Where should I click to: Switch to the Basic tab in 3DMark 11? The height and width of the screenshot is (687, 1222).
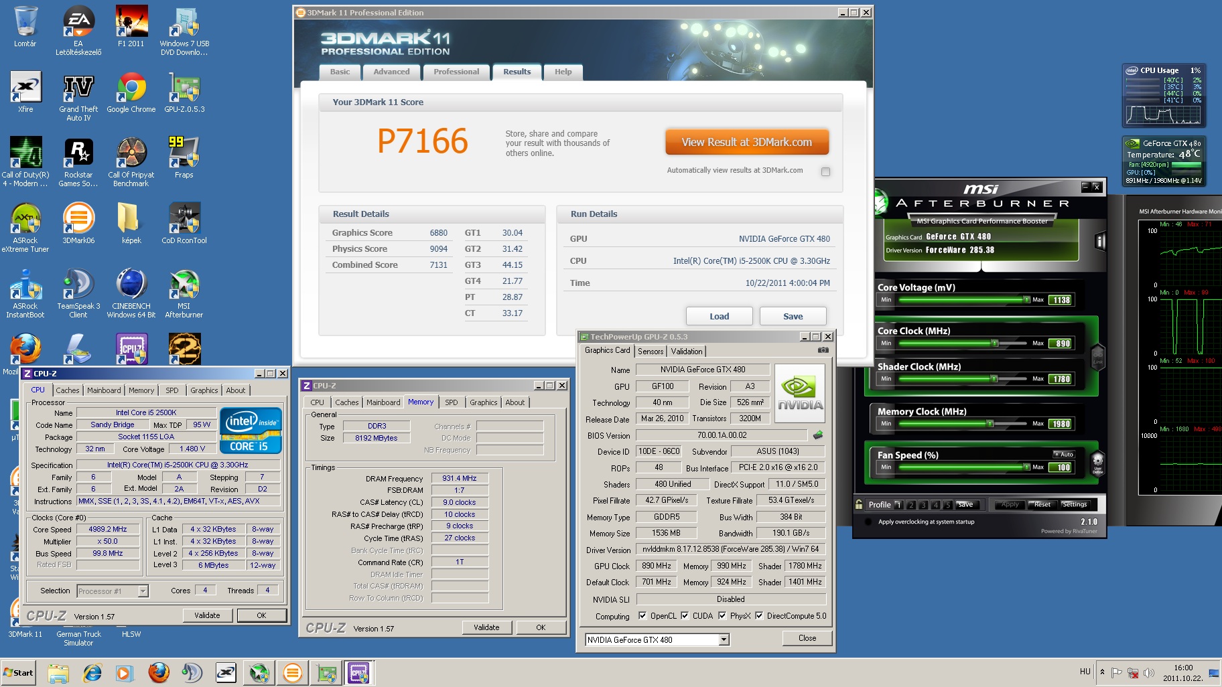[x=340, y=72]
